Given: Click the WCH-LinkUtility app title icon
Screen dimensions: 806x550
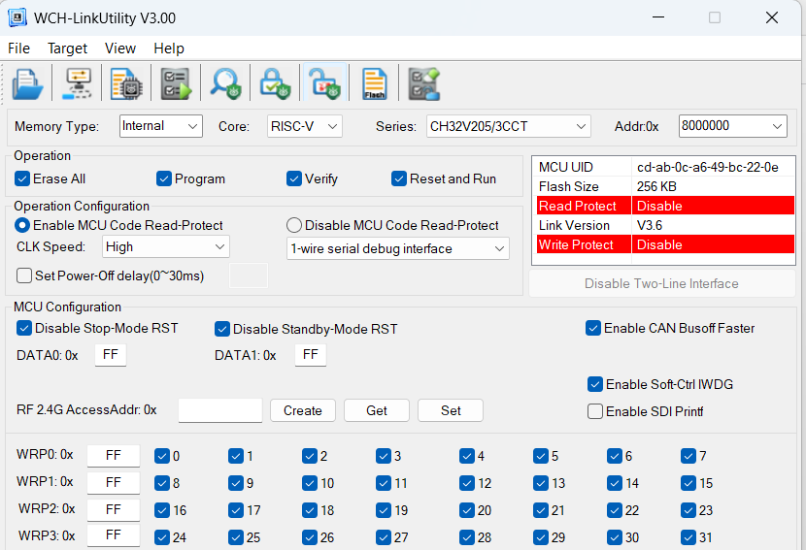Looking at the screenshot, I should [x=17, y=18].
